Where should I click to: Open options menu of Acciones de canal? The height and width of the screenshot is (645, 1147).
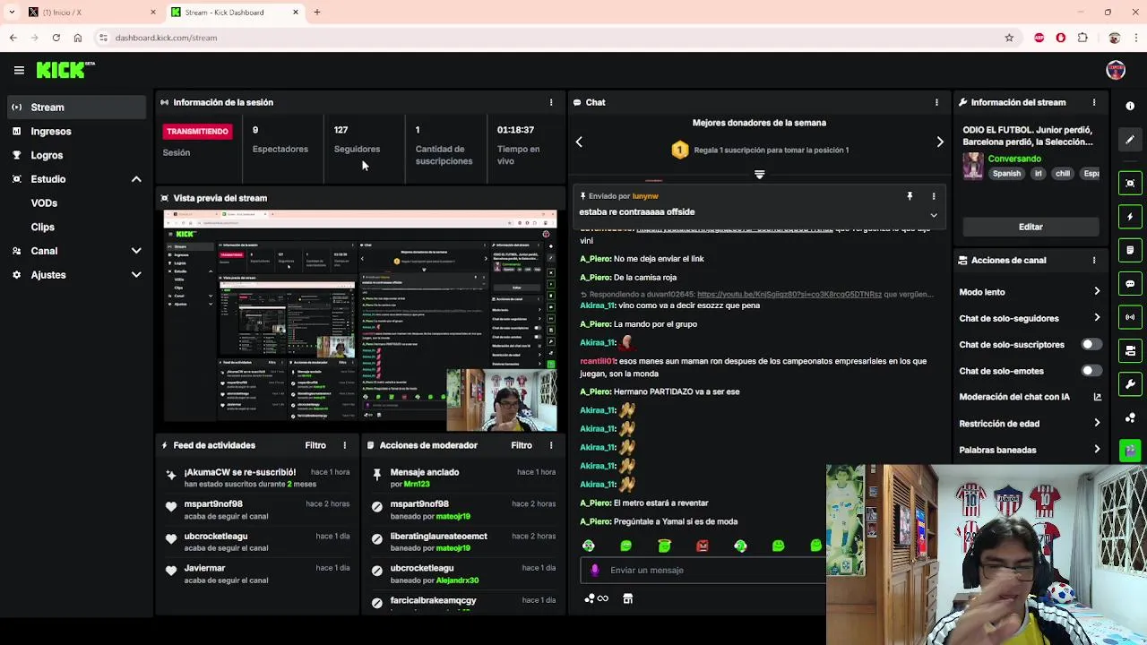1093,260
